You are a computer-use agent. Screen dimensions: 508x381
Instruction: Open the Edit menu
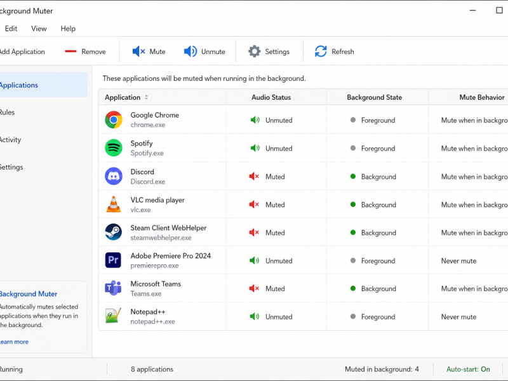(x=11, y=29)
